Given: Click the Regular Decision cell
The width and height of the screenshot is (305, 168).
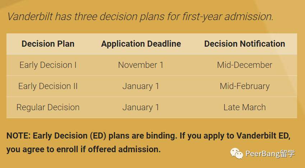Looking at the screenshot, I should (x=48, y=107).
